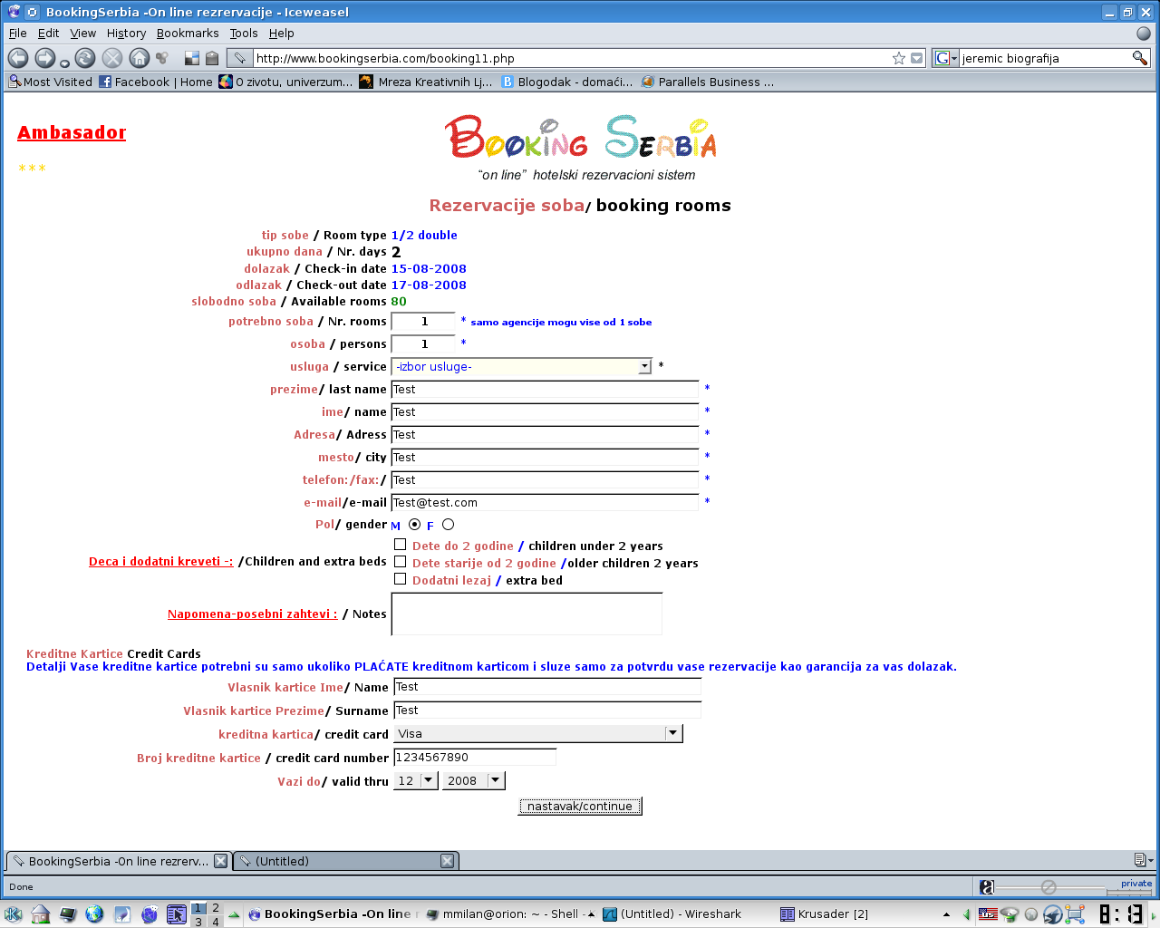The image size is (1160, 928).
Task: Click the browser Back arrow button
Action: 18,58
